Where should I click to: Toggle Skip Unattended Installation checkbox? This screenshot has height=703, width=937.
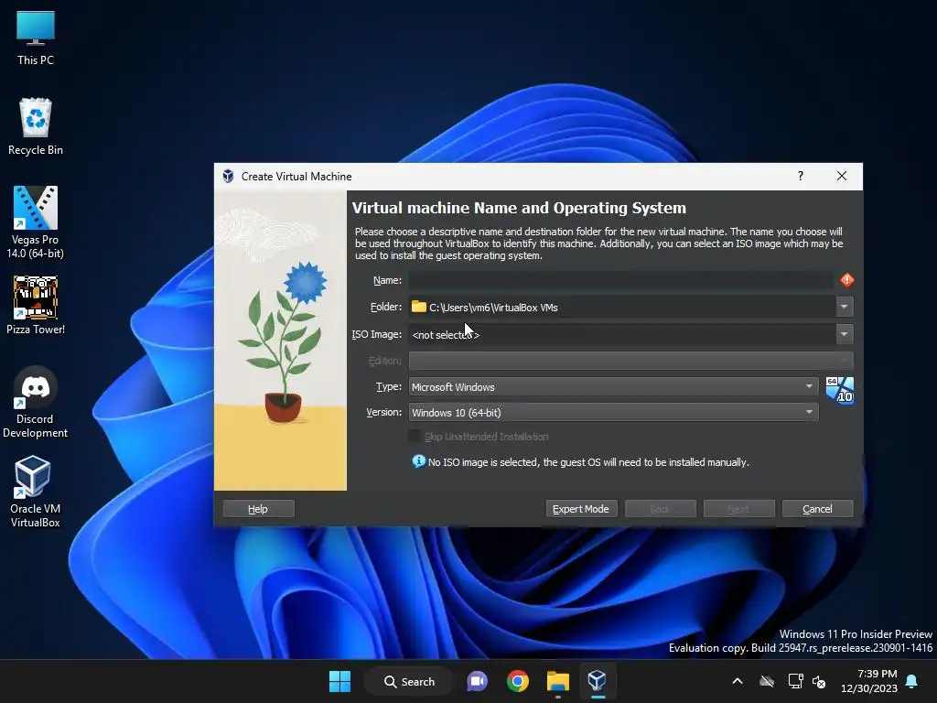pos(415,437)
